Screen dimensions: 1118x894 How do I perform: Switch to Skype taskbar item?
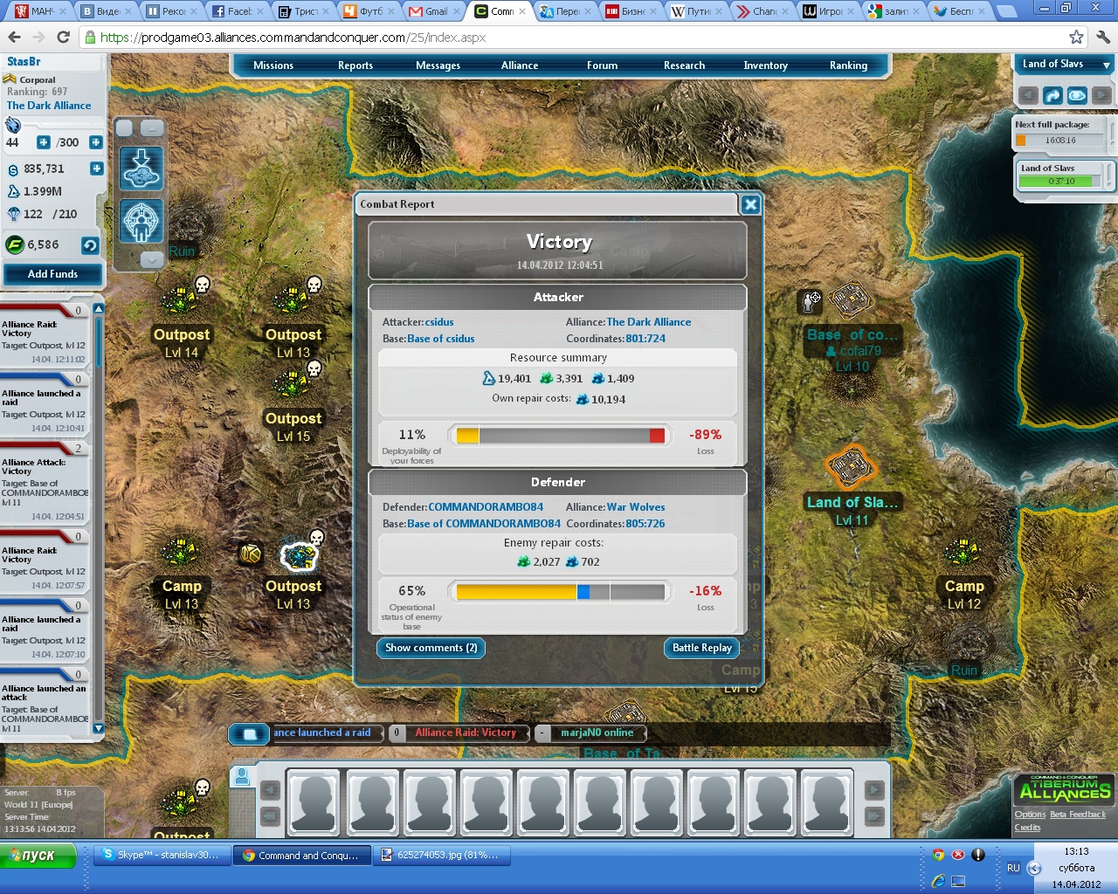[x=162, y=856]
